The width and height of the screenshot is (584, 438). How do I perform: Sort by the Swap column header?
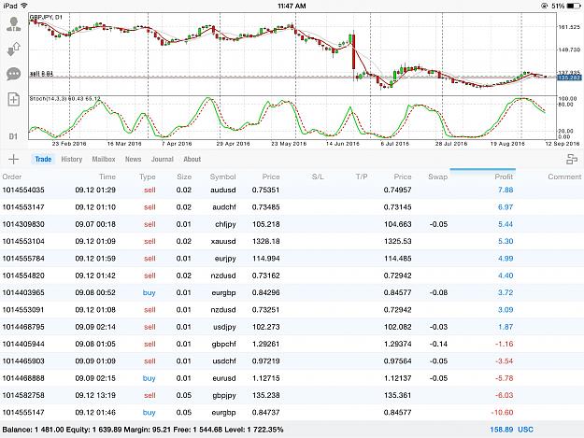tap(437, 177)
